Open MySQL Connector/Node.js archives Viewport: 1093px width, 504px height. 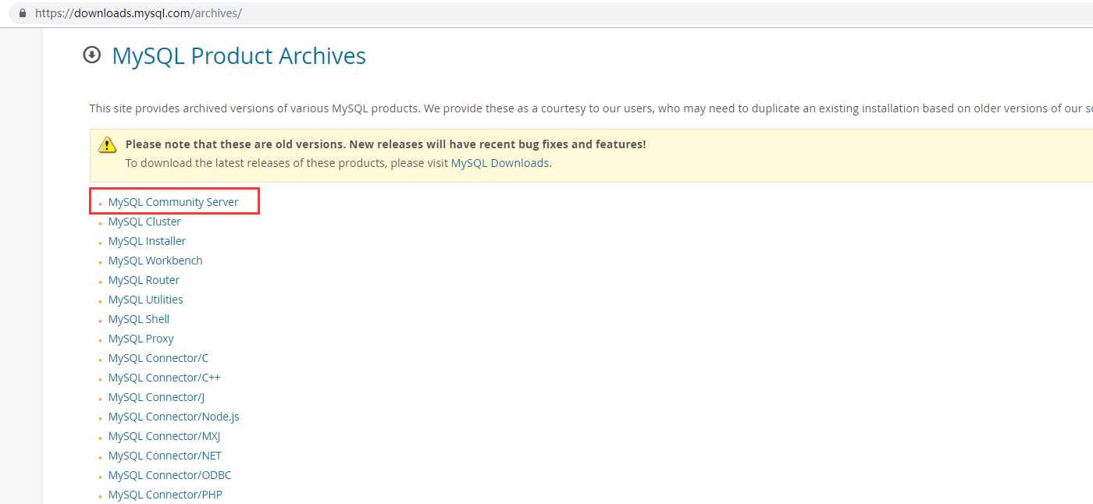point(174,417)
